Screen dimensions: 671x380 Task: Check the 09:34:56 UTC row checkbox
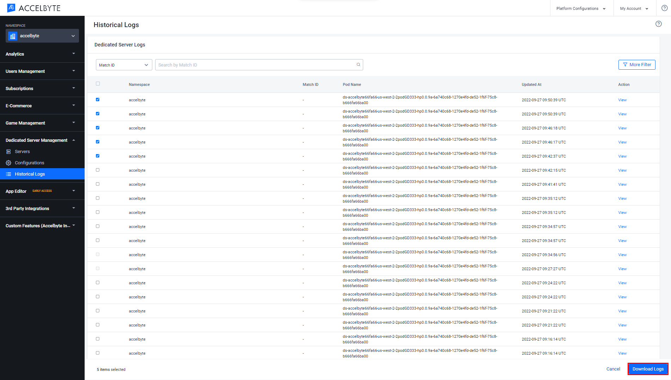coord(98,254)
